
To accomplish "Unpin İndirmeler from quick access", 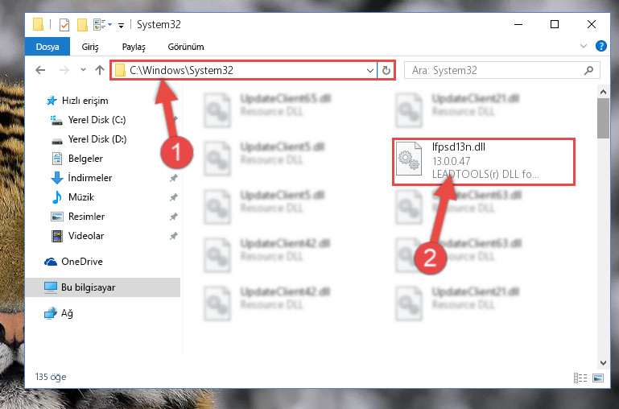I will (x=173, y=178).
